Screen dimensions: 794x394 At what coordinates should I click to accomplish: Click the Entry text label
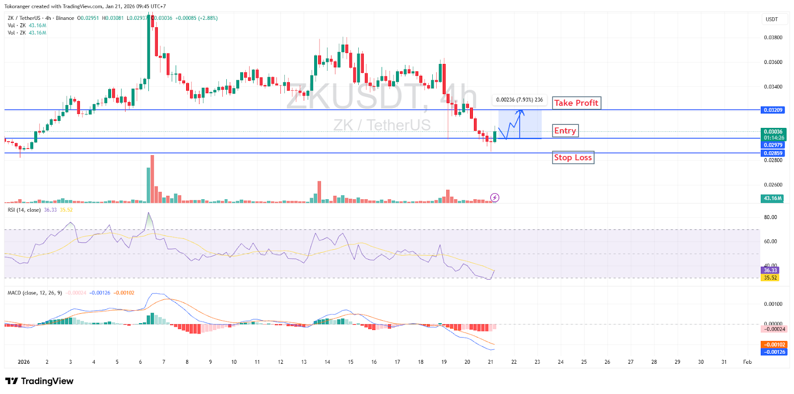(565, 131)
